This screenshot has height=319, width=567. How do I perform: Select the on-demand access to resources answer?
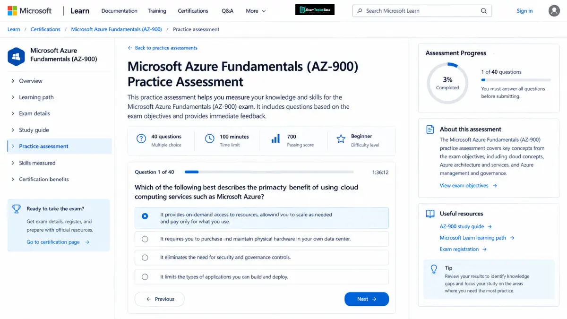262,218
